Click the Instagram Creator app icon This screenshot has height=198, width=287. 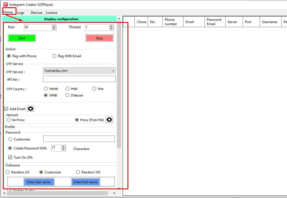click(x=5, y=4)
